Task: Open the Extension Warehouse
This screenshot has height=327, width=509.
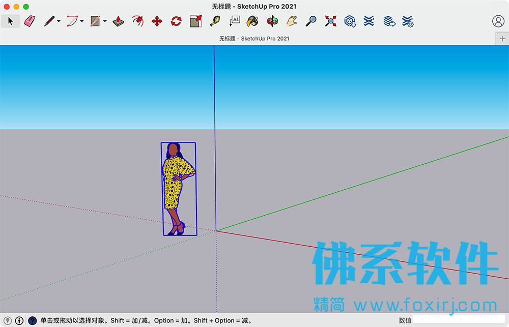Action: pyautogui.click(x=369, y=21)
